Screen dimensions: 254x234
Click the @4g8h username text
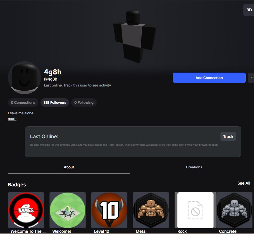pyautogui.click(x=51, y=79)
